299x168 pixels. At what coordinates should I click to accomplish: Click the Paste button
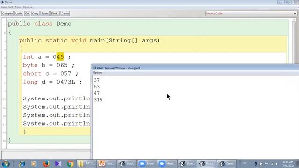[45, 14]
